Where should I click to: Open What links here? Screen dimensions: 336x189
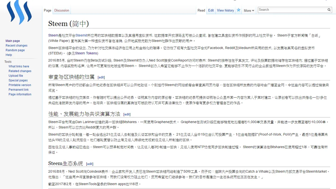click(x=19, y=67)
